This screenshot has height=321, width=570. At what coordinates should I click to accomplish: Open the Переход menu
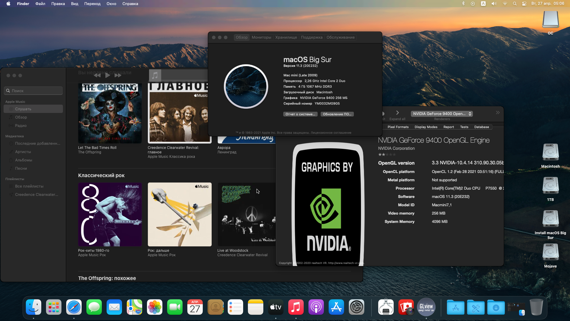pos(92,4)
